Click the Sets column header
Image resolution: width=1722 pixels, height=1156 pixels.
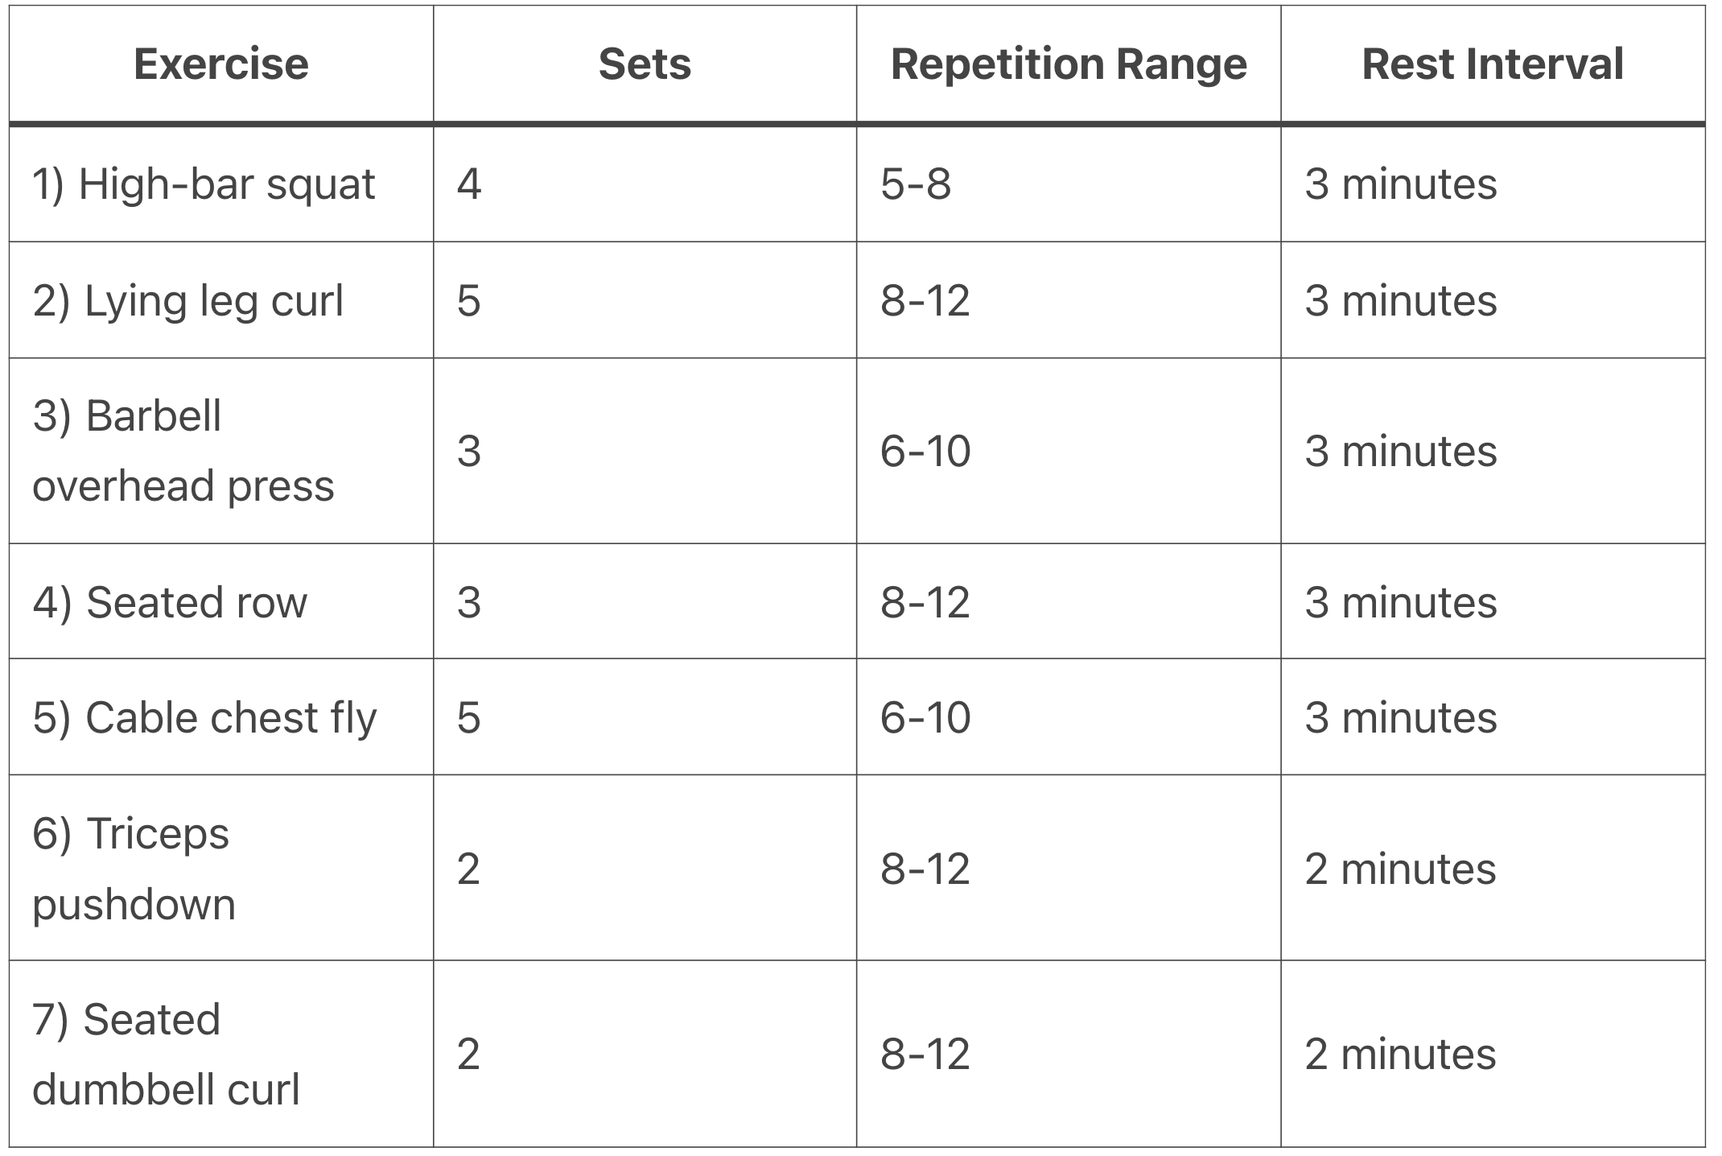point(645,64)
